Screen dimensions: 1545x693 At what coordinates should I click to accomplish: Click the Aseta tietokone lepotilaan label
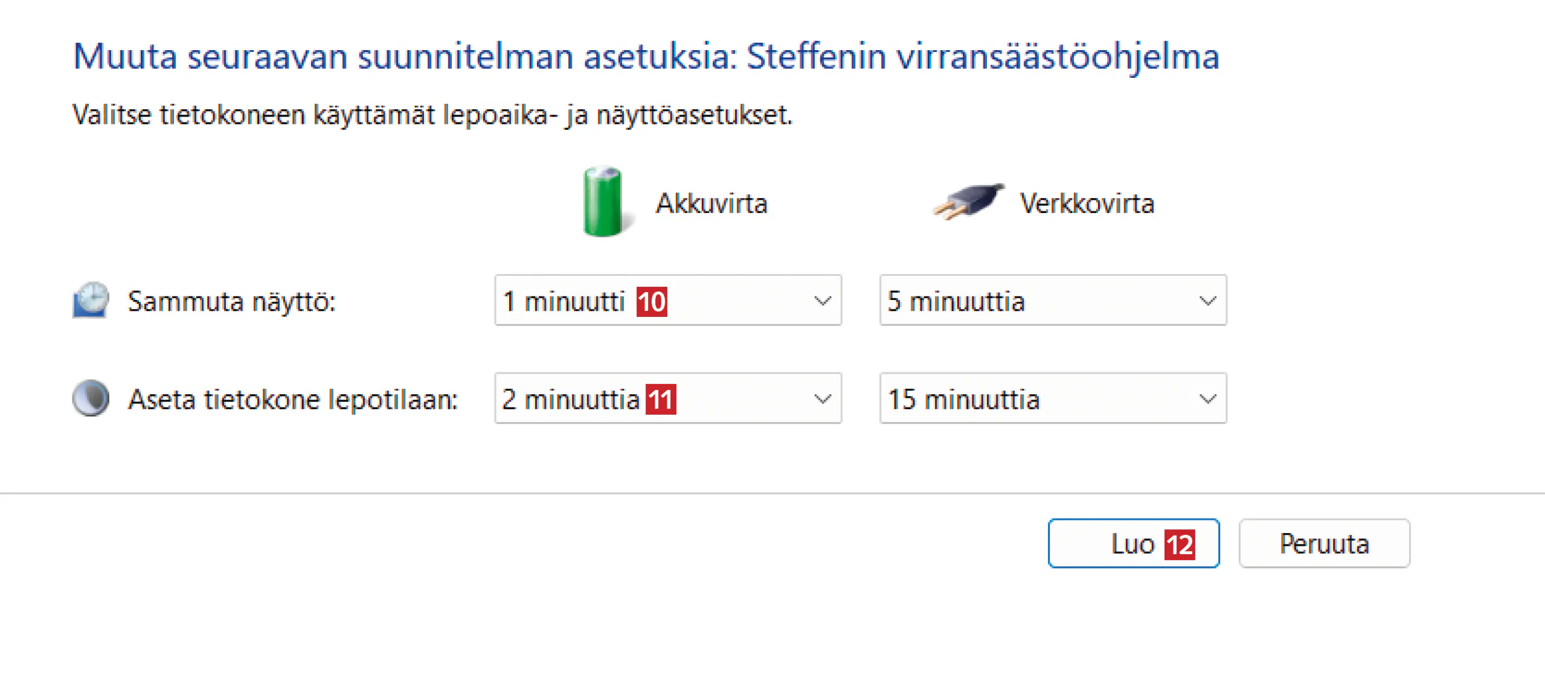pos(293,400)
